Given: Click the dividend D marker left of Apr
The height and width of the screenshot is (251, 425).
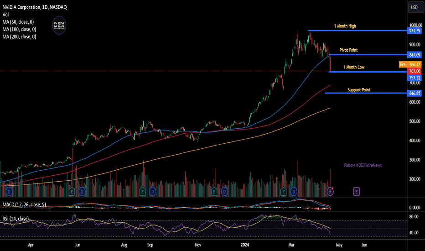Looking at the screenshot, I should pyautogui.click(x=9, y=192).
